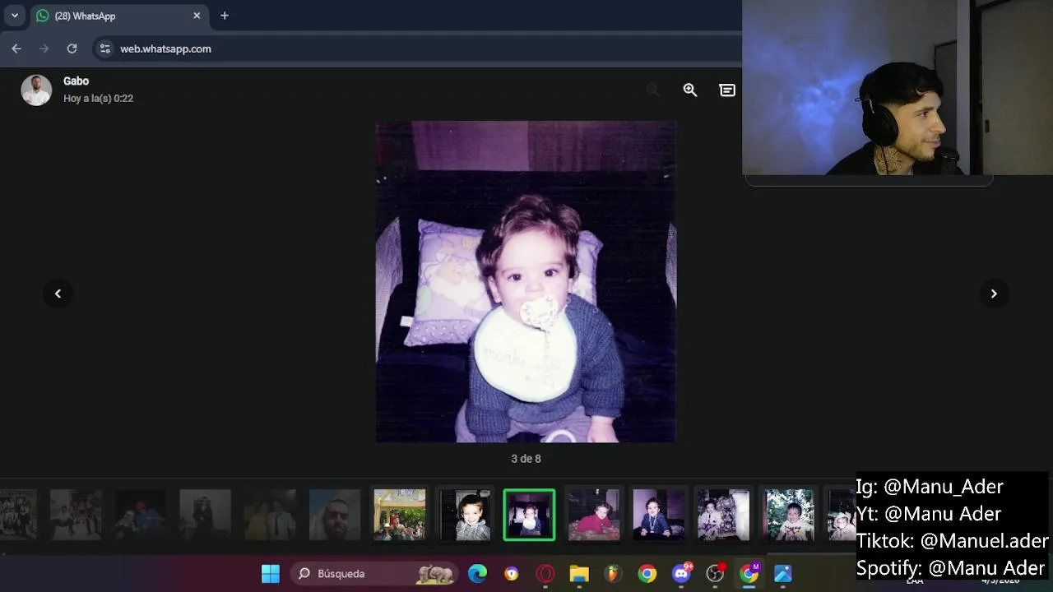Open a new browser tab
This screenshot has height=592, width=1053.
point(225,16)
